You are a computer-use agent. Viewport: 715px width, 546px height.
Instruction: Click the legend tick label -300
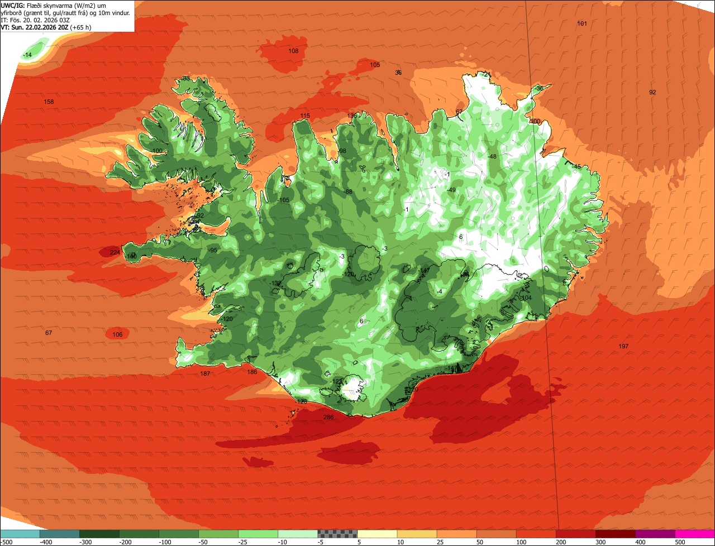(x=85, y=542)
